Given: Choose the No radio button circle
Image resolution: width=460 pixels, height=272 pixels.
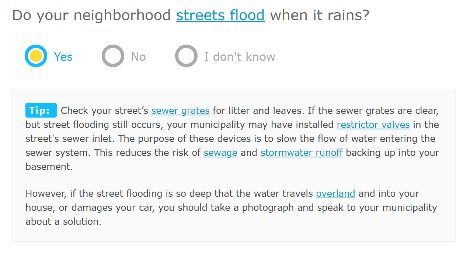Looking at the screenshot, I should [113, 56].
